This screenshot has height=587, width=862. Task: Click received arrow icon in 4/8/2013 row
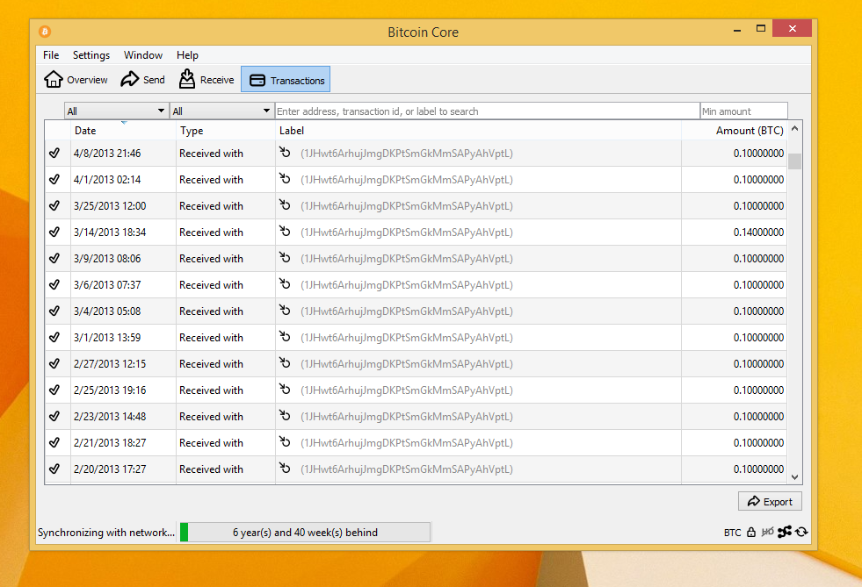pos(284,152)
